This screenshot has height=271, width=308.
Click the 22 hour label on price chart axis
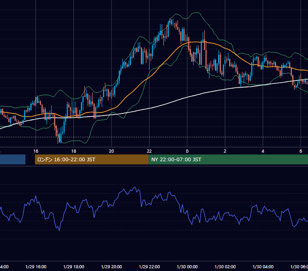click(x=149, y=151)
